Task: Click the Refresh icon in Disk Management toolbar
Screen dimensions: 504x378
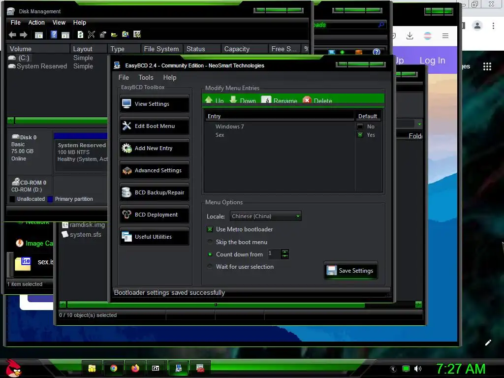Action: 80,34
